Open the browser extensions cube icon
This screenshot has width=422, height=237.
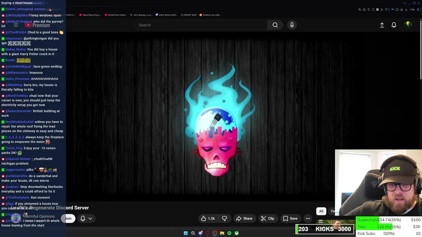coord(397,10)
